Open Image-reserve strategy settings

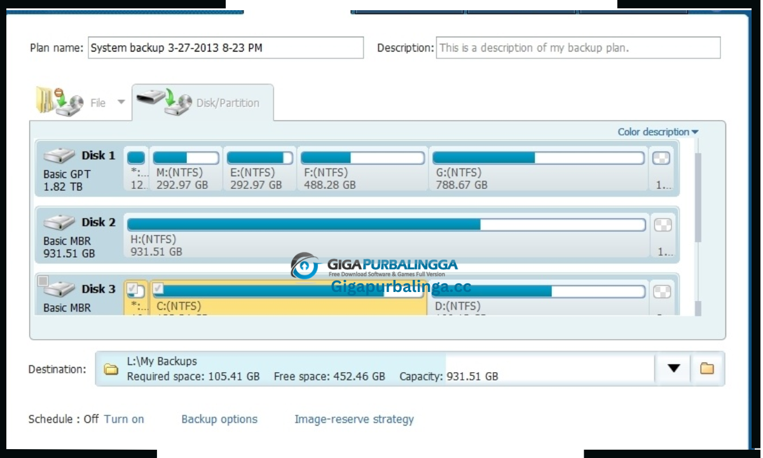click(x=354, y=419)
